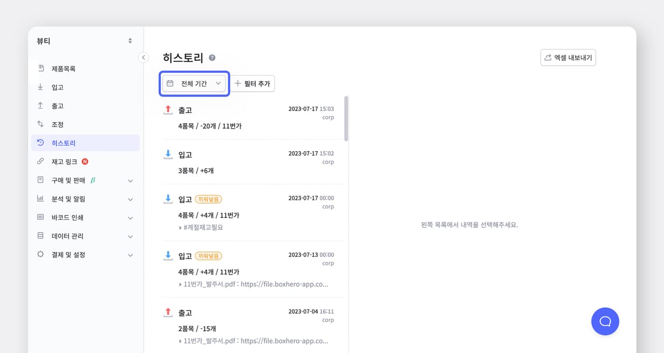Export data via the 엑셀 내보내기 button

point(568,57)
